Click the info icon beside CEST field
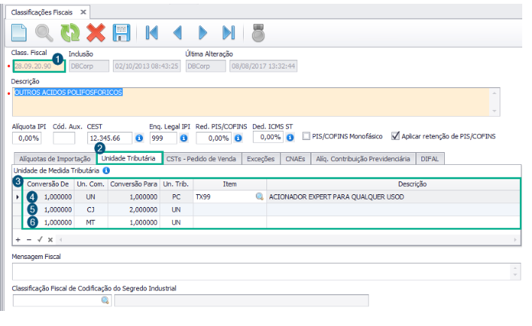The image size is (532, 326). coord(139,138)
